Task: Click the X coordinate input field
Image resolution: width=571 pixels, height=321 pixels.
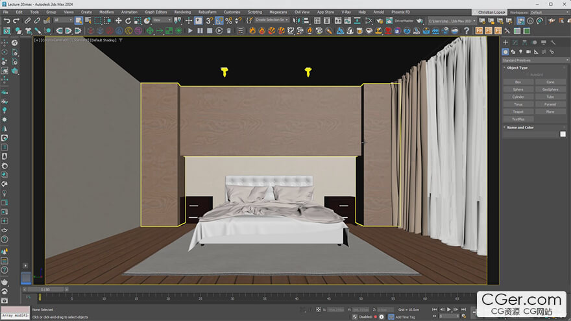Action: tap(335, 310)
